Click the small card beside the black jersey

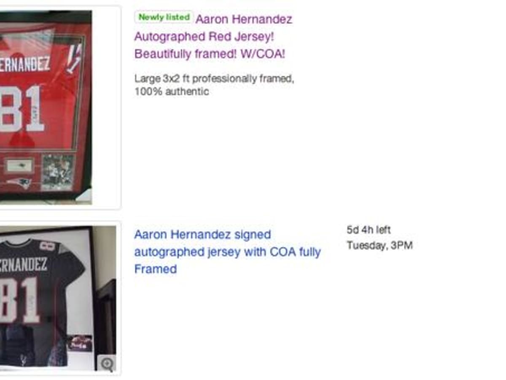click(x=79, y=343)
